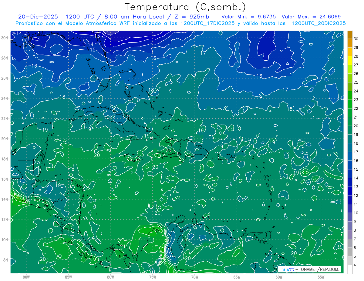The height and width of the screenshot is (281, 364).
Task: Click the '24N' latitude axis label
Action: click(5, 99)
